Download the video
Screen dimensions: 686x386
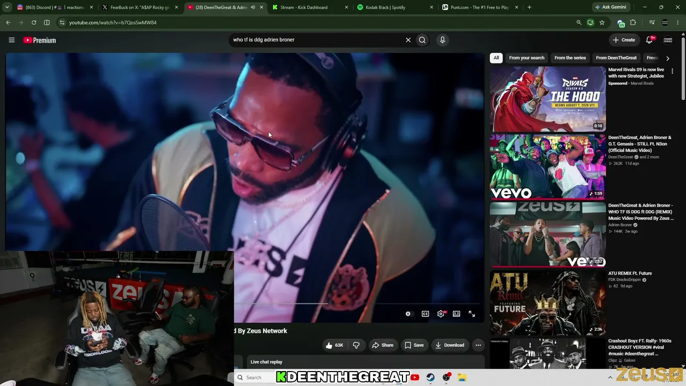[450, 345]
